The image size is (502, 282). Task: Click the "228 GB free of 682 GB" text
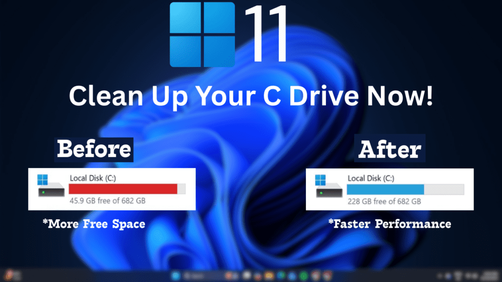tap(384, 201)
